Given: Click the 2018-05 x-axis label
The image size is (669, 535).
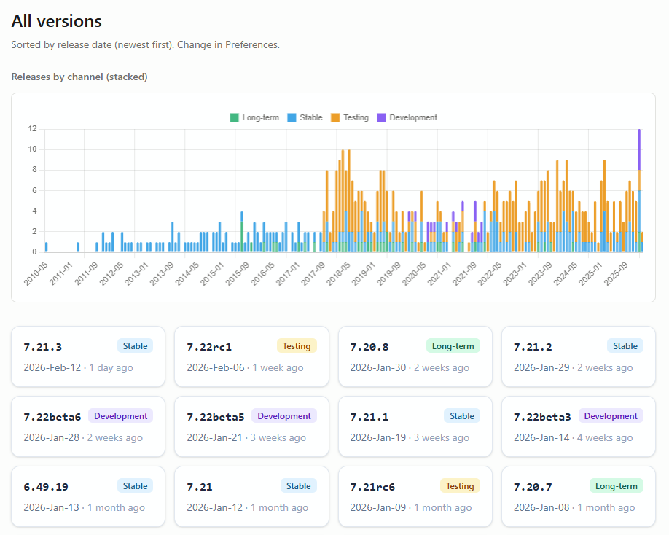Looking at the screenshot, I should point(338,273).
